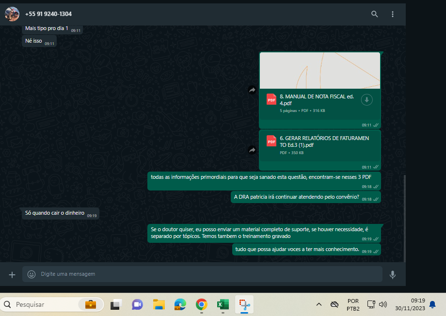Expand the hidden system tray icons

pyautogui.click(x=319, y=304)
